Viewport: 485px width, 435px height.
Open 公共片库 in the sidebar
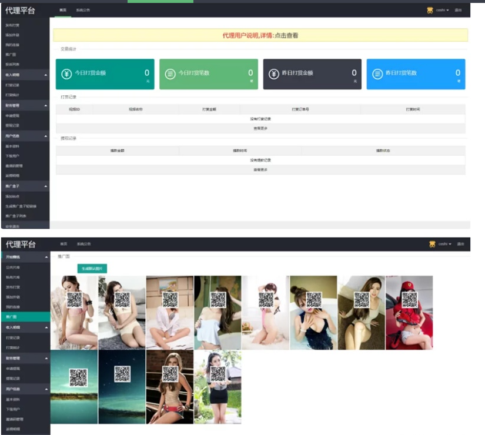click(13, 267)
